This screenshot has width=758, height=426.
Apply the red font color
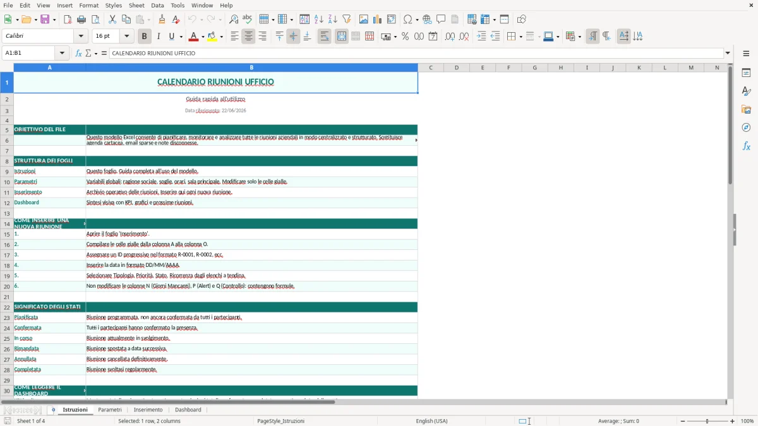(x=193, y=37)
